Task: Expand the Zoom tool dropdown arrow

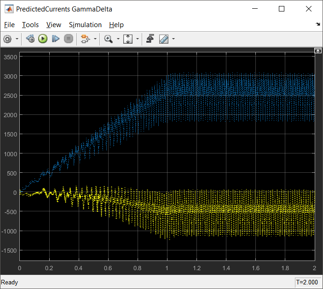Action: [118, 39]
